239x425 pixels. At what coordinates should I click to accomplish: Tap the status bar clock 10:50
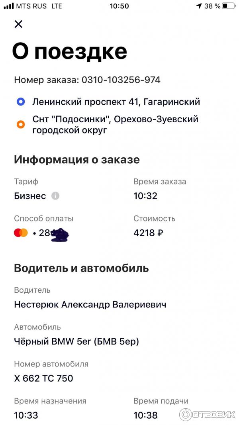[119, 6]
